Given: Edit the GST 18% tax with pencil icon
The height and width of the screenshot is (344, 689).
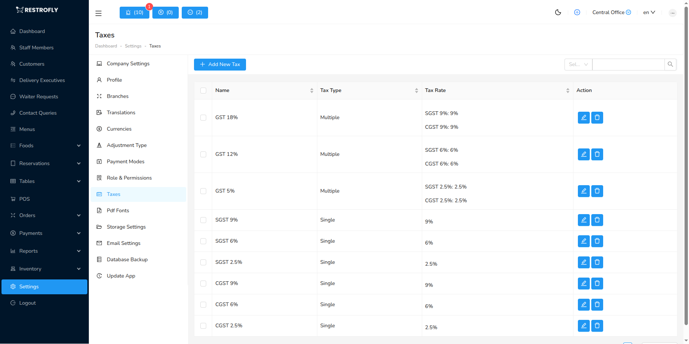Looking at the screenshot, I should 583,117.
